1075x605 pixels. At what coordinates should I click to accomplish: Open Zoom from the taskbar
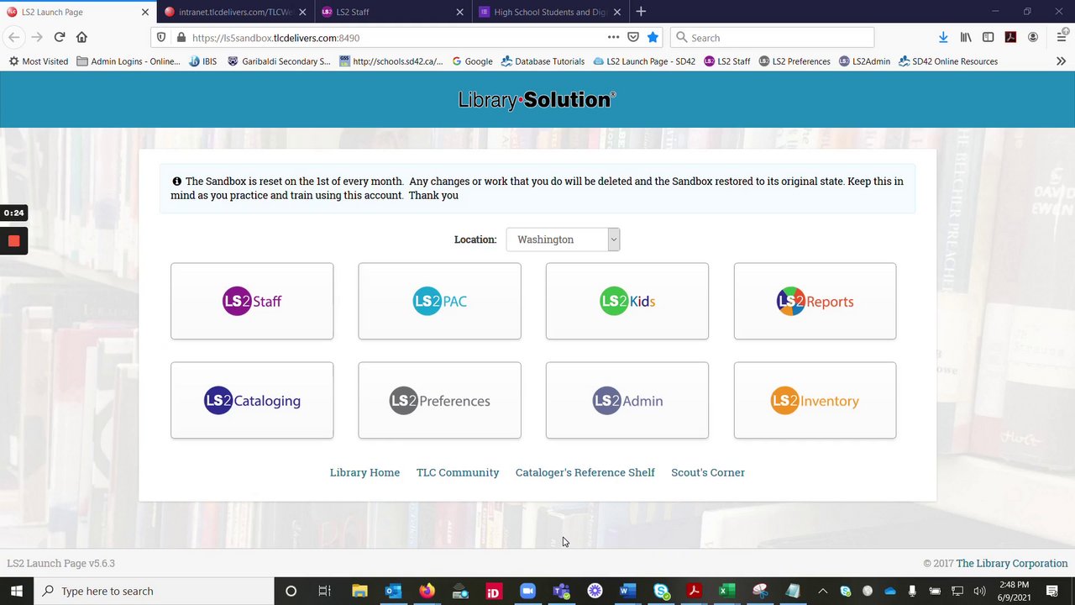[x=527, y=591]
